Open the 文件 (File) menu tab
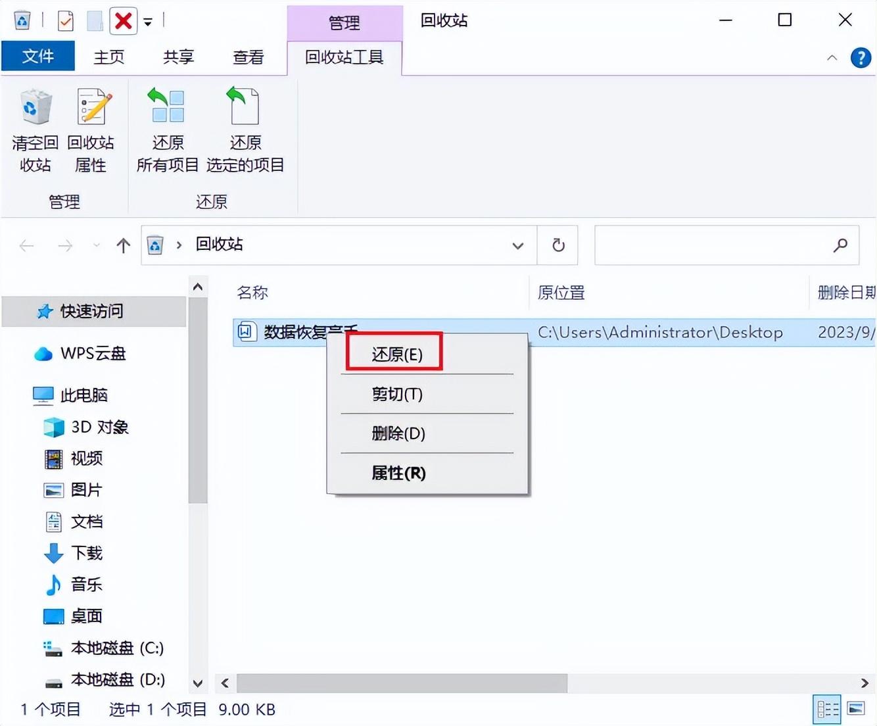 click(x=38, y=57)
